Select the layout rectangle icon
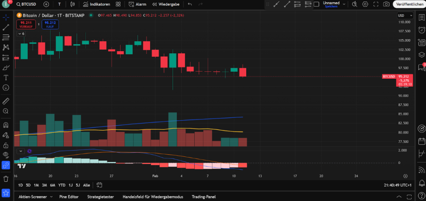The image size is (426, 201). click(x=316, y=4)
